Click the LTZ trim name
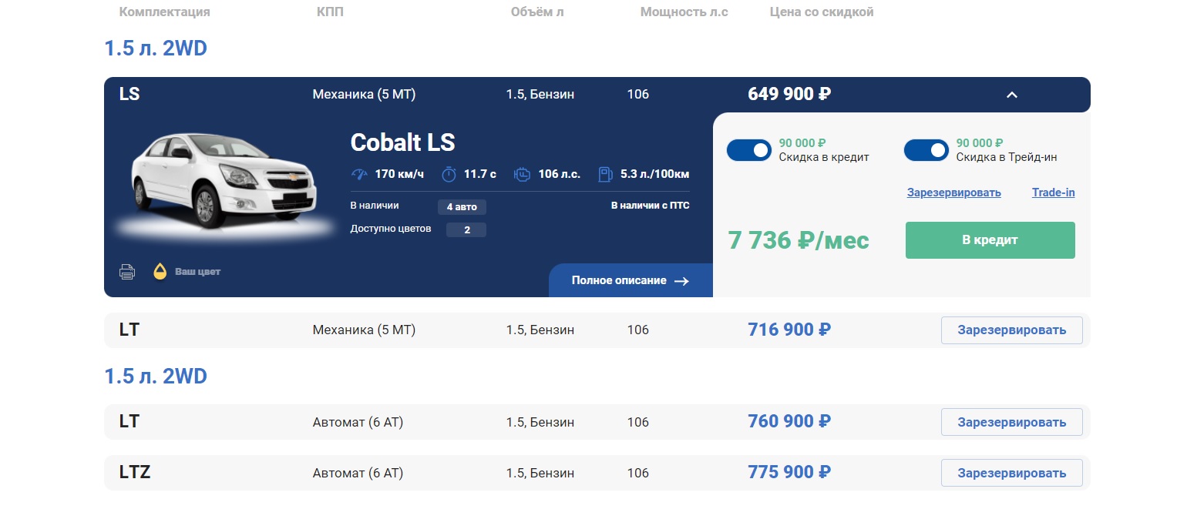1177x529 pixels. tap(135, 473)
